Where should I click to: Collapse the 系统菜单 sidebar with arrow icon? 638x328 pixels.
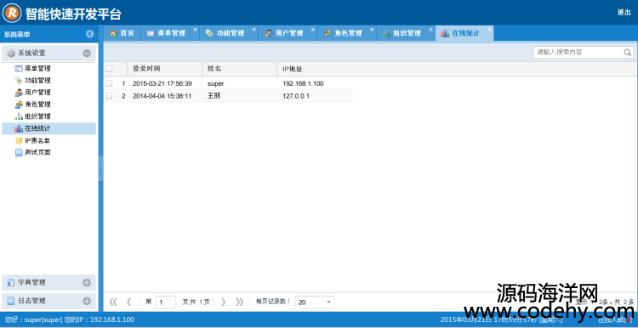click(90, 34)
